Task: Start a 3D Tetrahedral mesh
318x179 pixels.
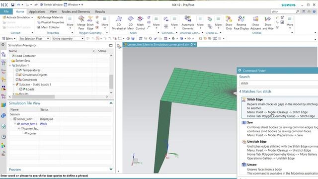Action: point(119,23)
